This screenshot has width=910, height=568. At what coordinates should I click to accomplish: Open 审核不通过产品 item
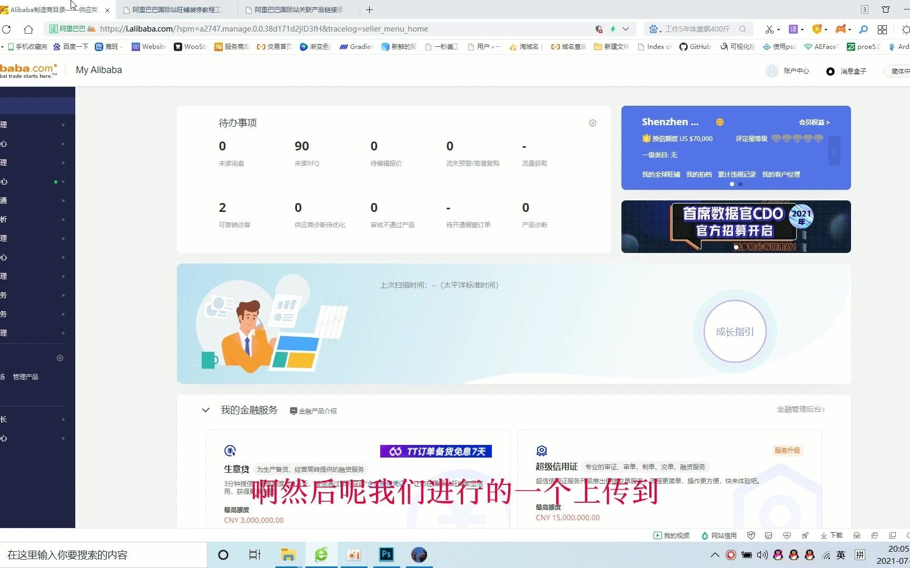tap(392, 225)
